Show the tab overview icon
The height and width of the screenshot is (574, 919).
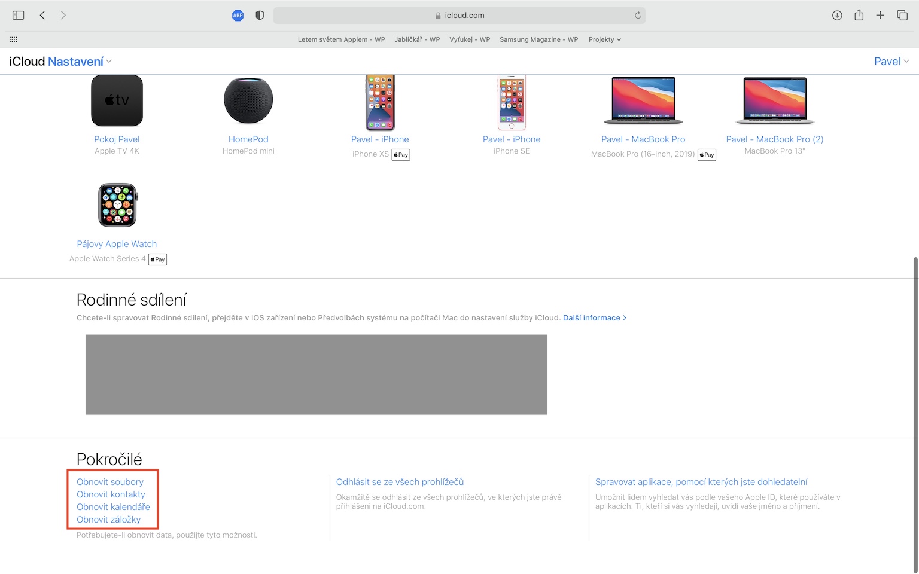click(x=902, y=16)
